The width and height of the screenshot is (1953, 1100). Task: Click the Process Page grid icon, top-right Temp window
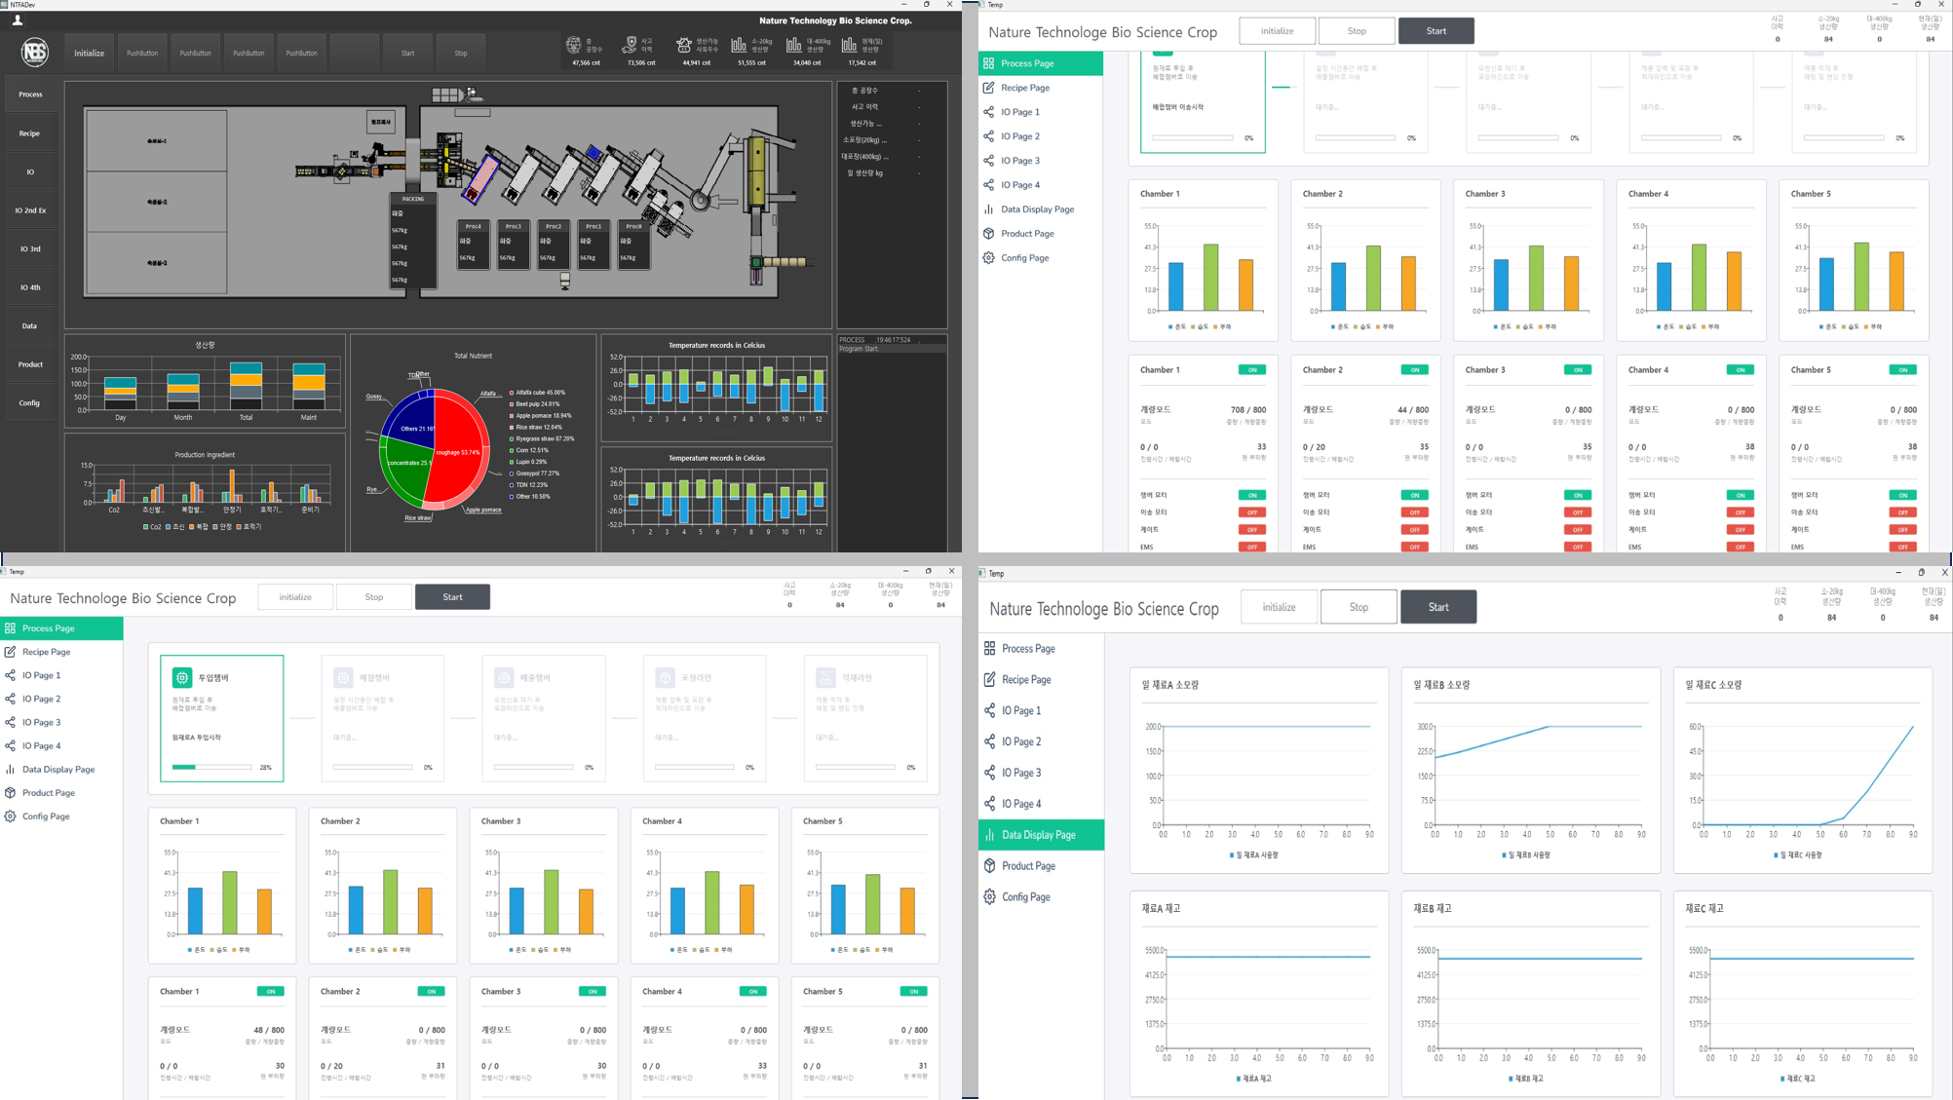pos(989,63)
